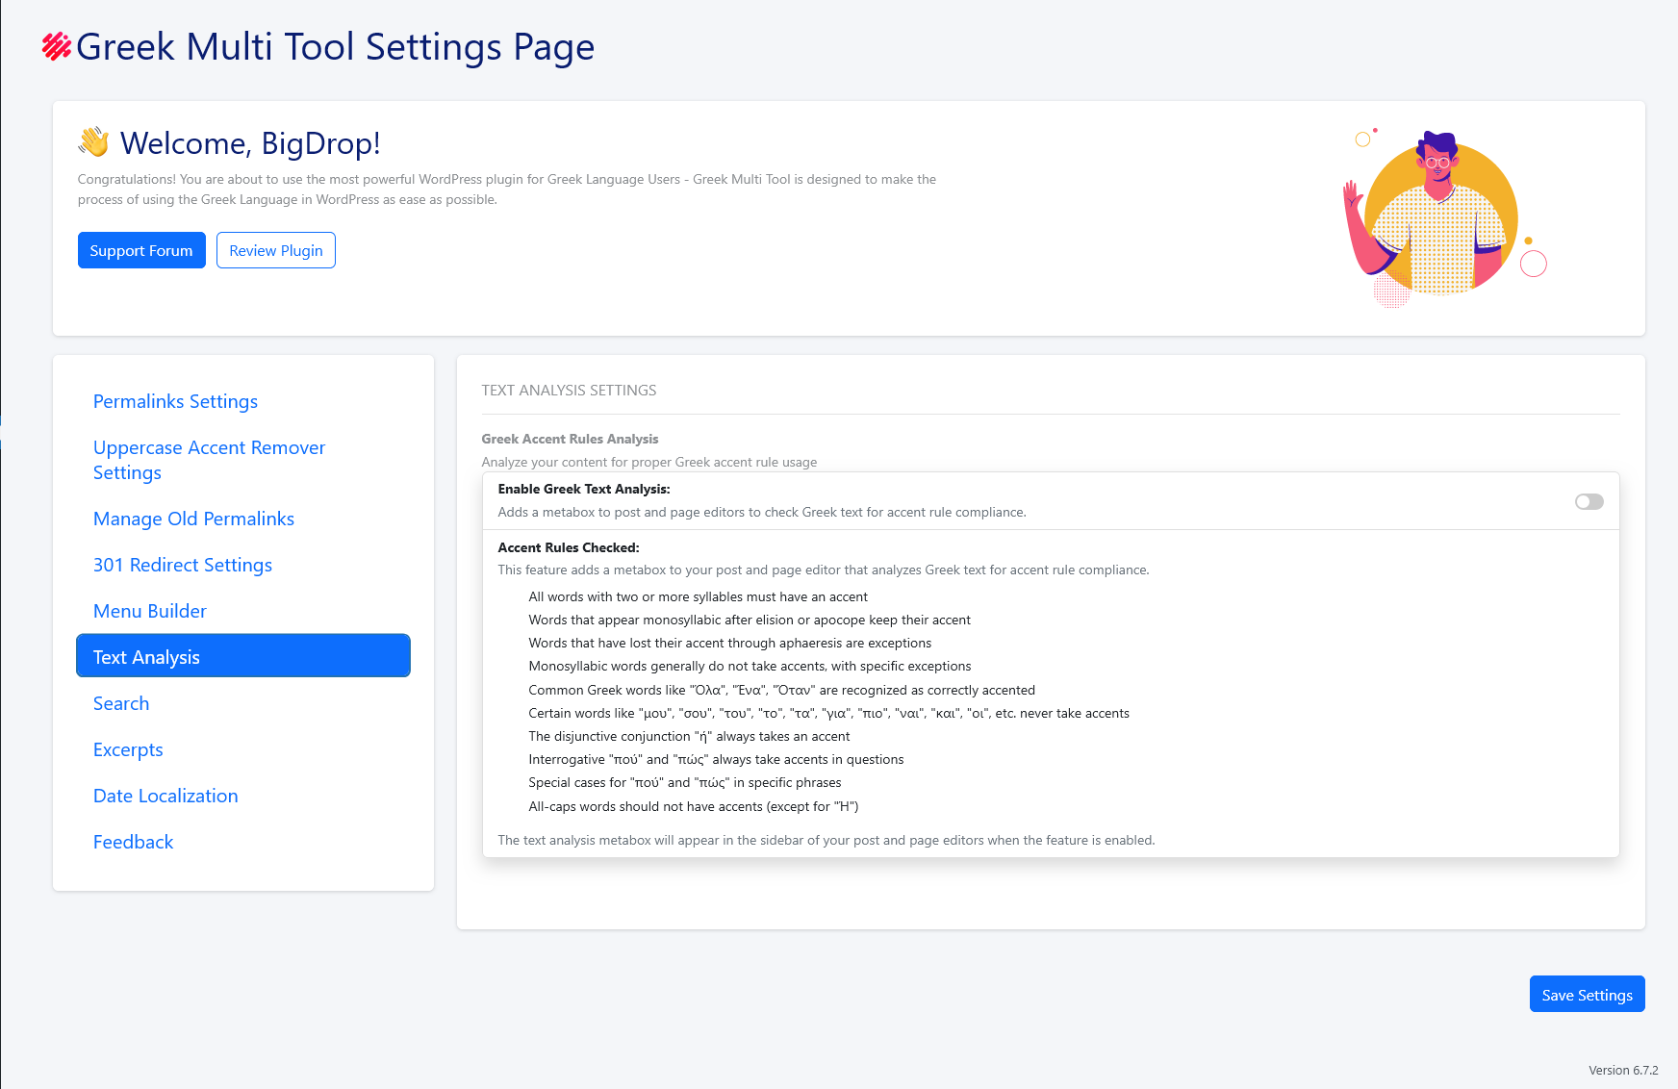The width and height of the screenshot is (1678, 1089).
Task: Open the Search settings tab
Action: 121,703
